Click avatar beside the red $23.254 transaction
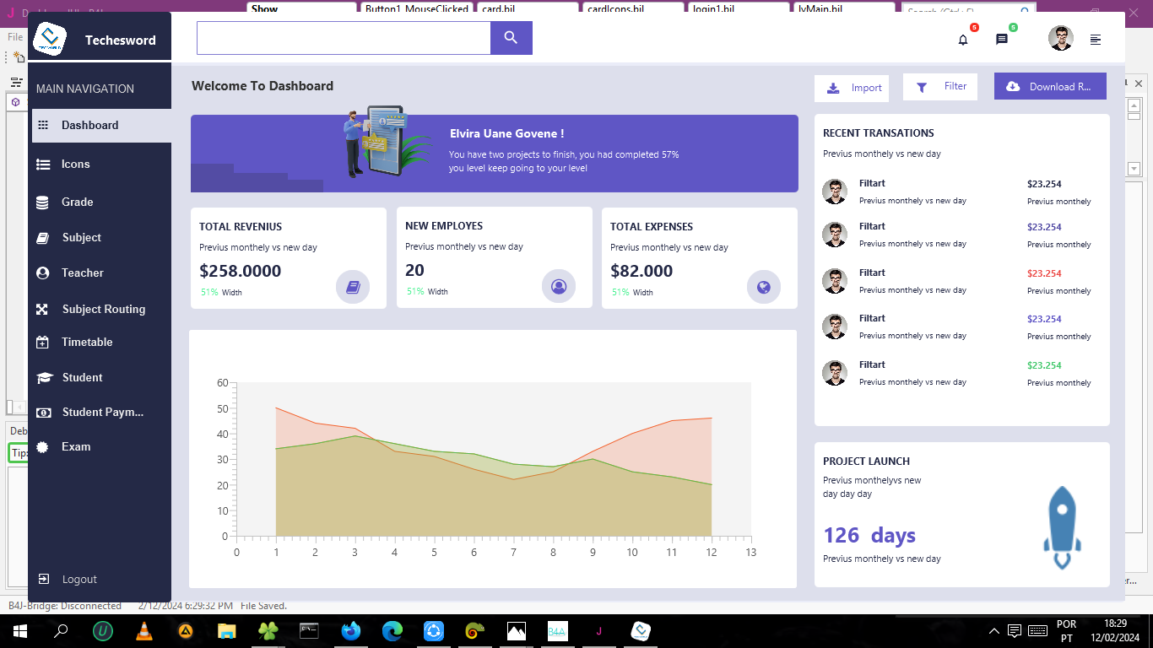This screenshot has height=648, width=1153. click(835, 281)
